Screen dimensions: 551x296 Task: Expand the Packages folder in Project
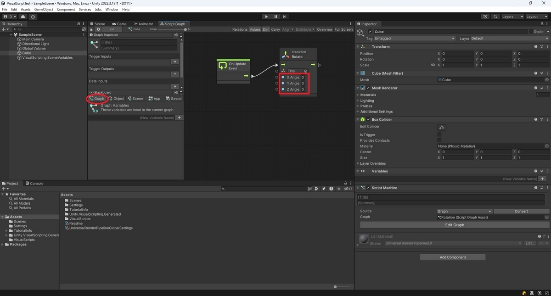[x=3, y=245]
